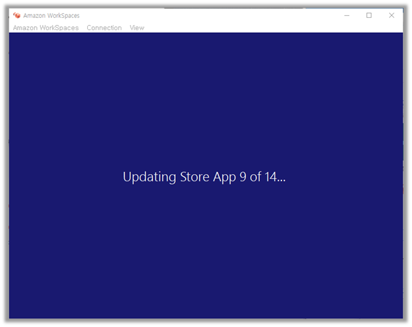Click the word Updating in the status message
The height and width of the screenshot is (327, 412).
click(x=150, y=177)
